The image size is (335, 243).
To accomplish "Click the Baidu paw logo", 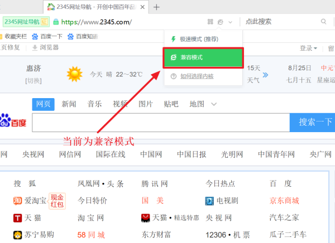I will (13, 120).
